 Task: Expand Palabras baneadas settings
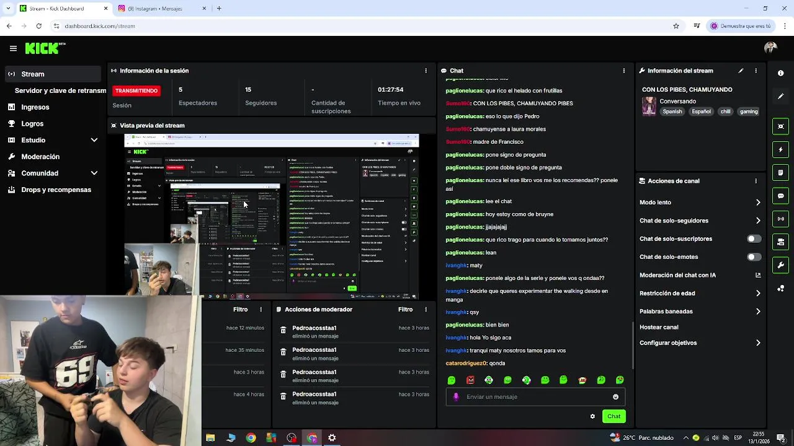(x=758, y=312)
